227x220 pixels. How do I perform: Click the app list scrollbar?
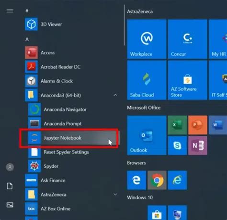coord(124,25)
